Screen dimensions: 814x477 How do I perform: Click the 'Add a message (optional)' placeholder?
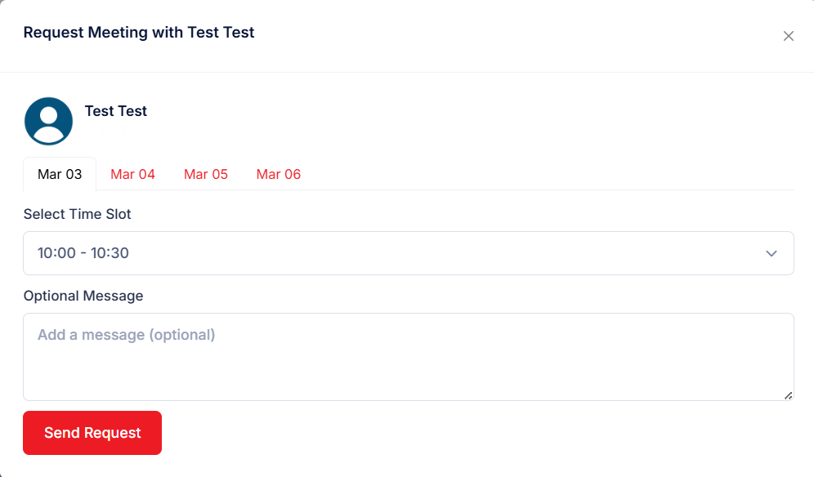[127, 335]
